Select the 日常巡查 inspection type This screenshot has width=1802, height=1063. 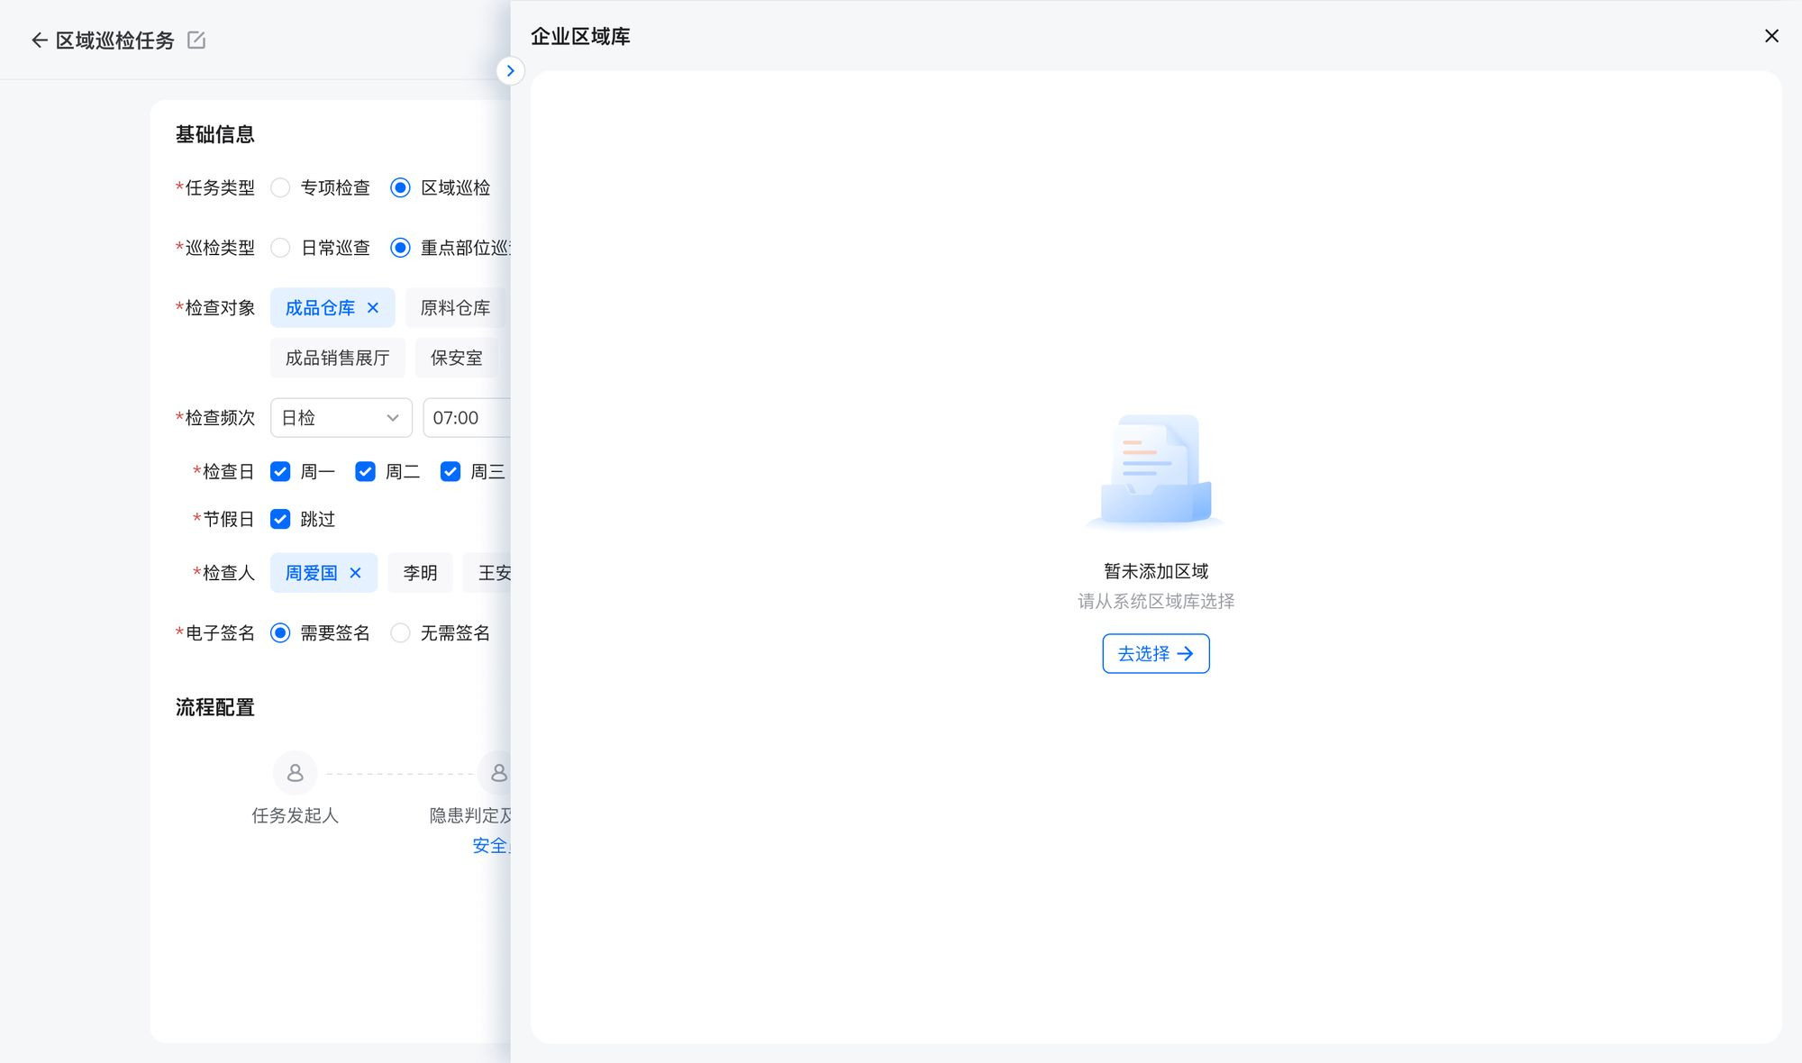pyautogui.click(x=281, y=248)
